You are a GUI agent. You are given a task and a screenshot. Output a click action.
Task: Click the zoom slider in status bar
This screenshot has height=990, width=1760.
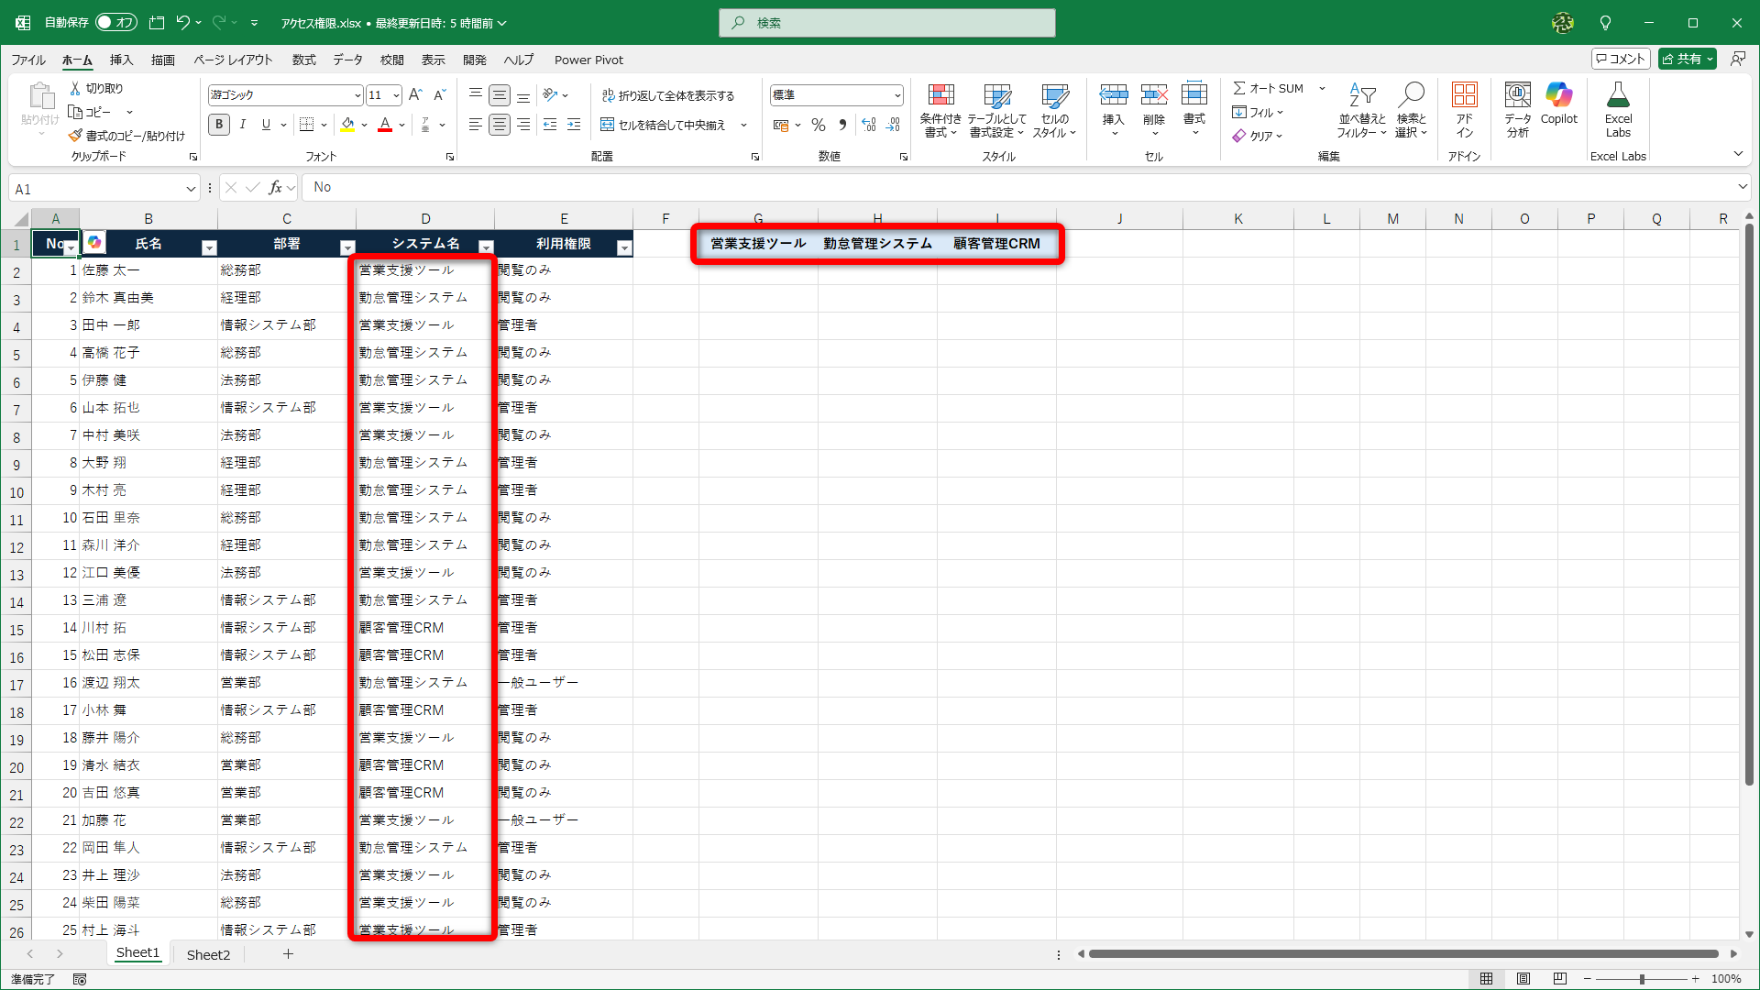(x=1642, y=979)
